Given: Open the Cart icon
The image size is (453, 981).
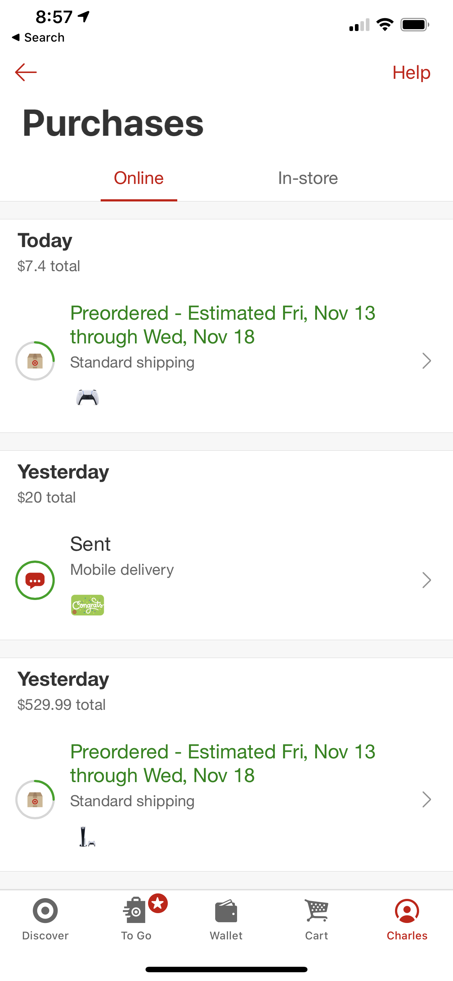Looking at the screenshot, I should [316, 911].
